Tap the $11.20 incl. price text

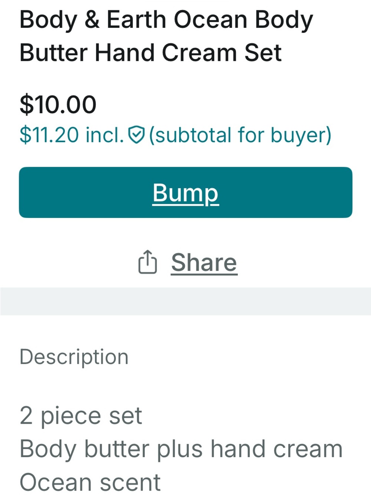[71, 135]
